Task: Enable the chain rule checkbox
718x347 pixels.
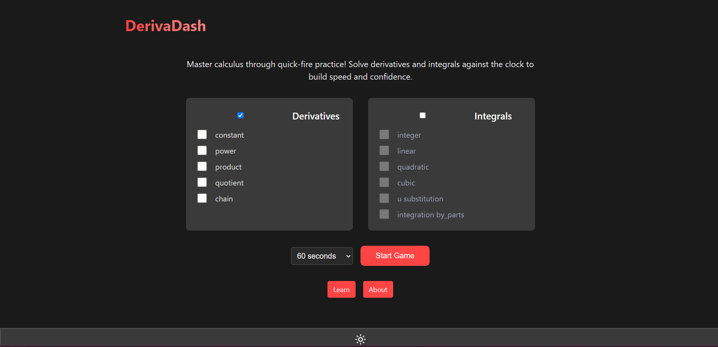Action: 202,198
